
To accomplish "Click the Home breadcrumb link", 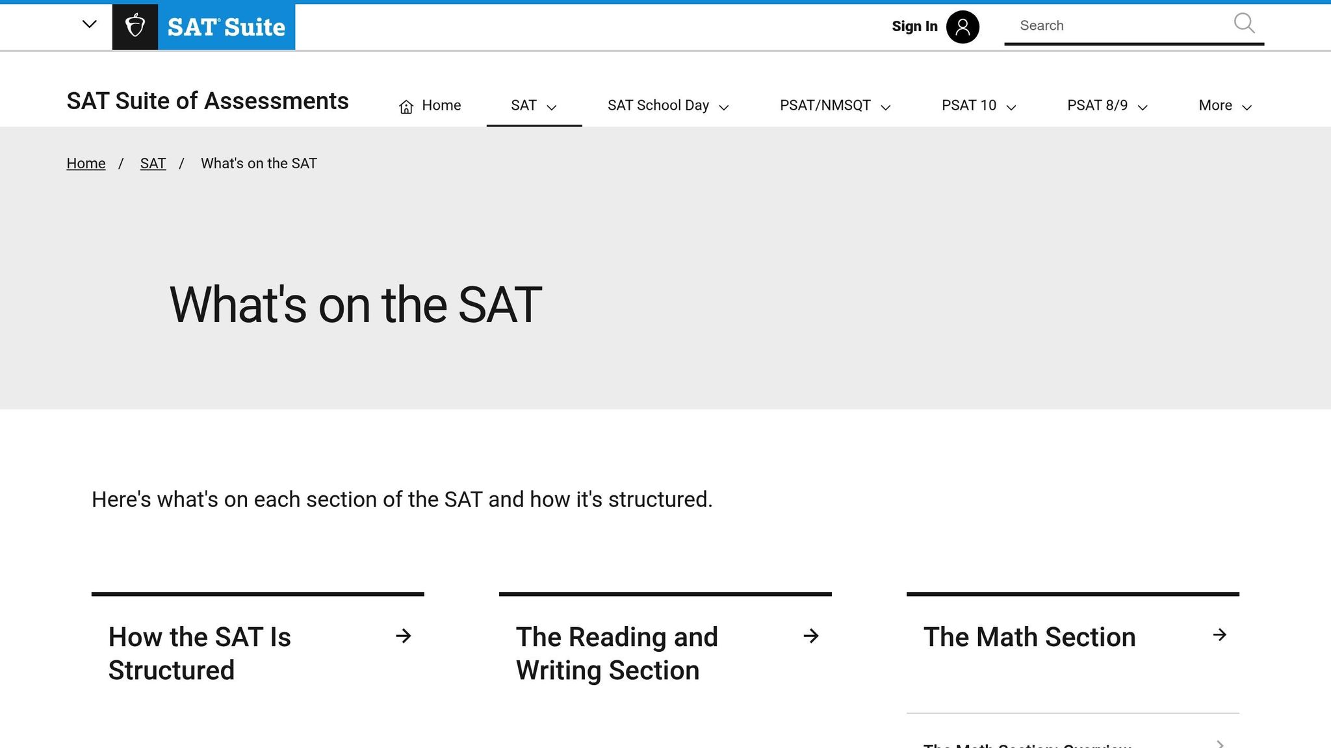I will coord(85,163).
